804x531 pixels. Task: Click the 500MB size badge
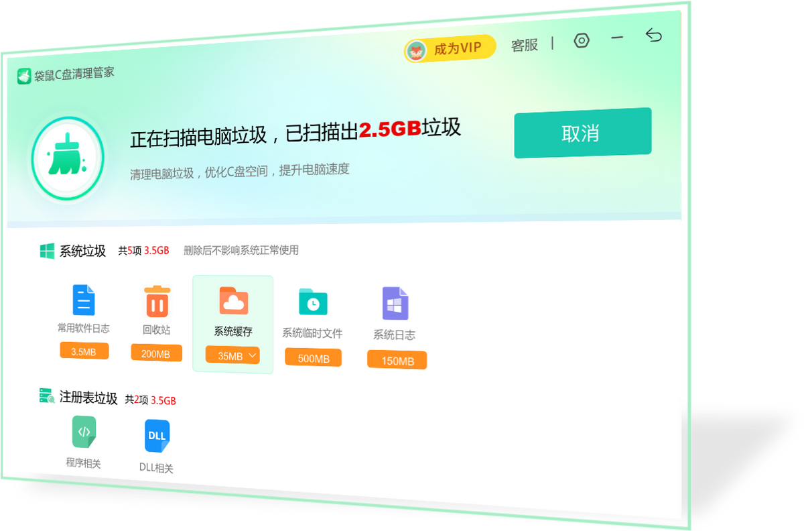[313, 358]
